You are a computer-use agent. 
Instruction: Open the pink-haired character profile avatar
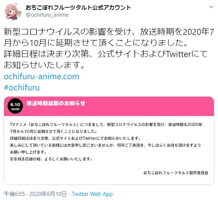pyautogui.click(x=13, y=11)
